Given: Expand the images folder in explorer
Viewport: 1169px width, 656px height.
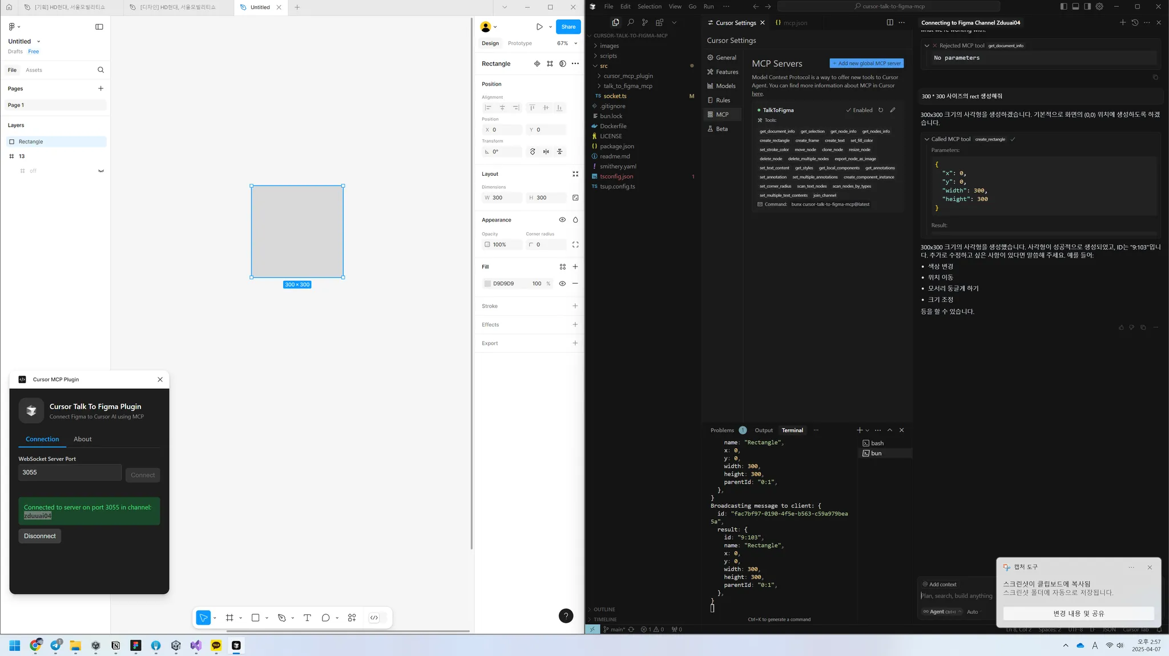Looking at the screenshot, I should [x=609, y=46].
